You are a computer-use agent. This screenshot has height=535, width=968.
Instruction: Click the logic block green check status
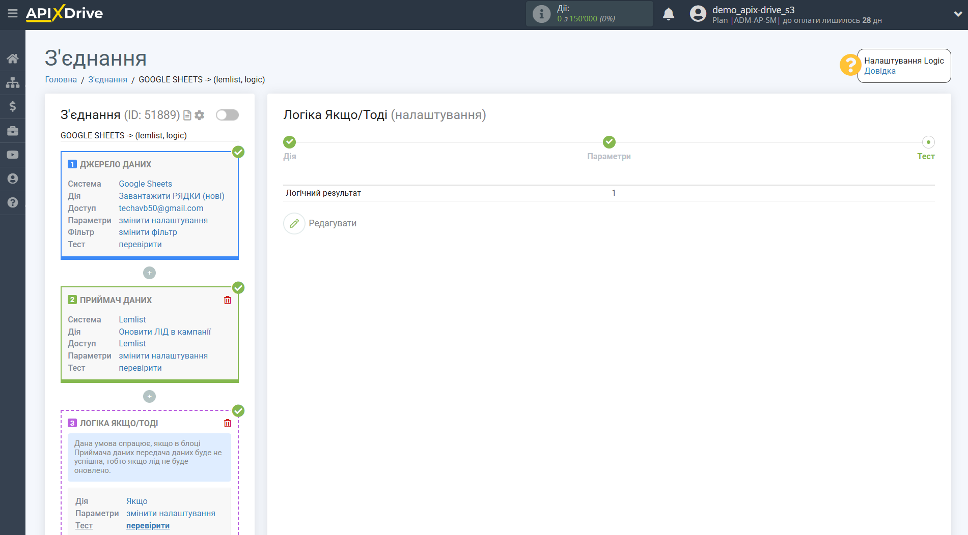238,411
